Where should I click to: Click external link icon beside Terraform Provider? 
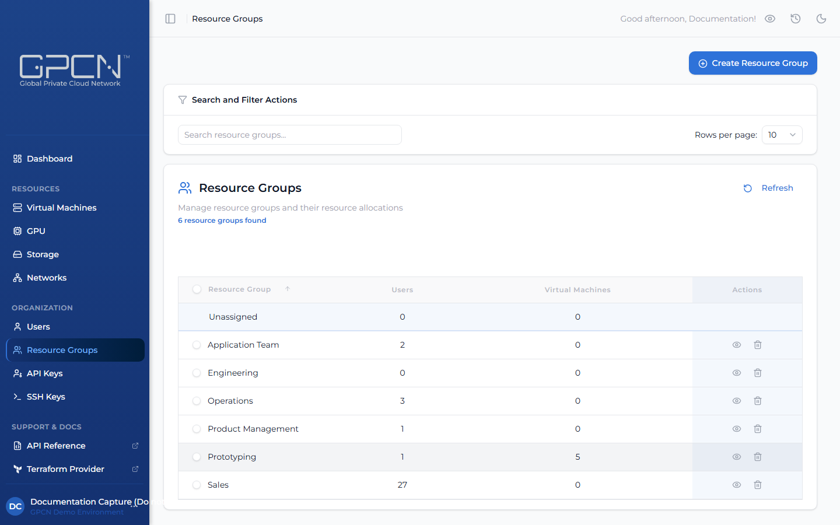pos(135,469)
